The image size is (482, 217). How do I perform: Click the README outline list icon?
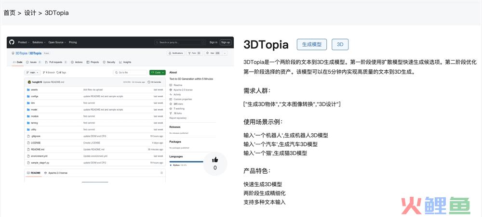point(161,173)
